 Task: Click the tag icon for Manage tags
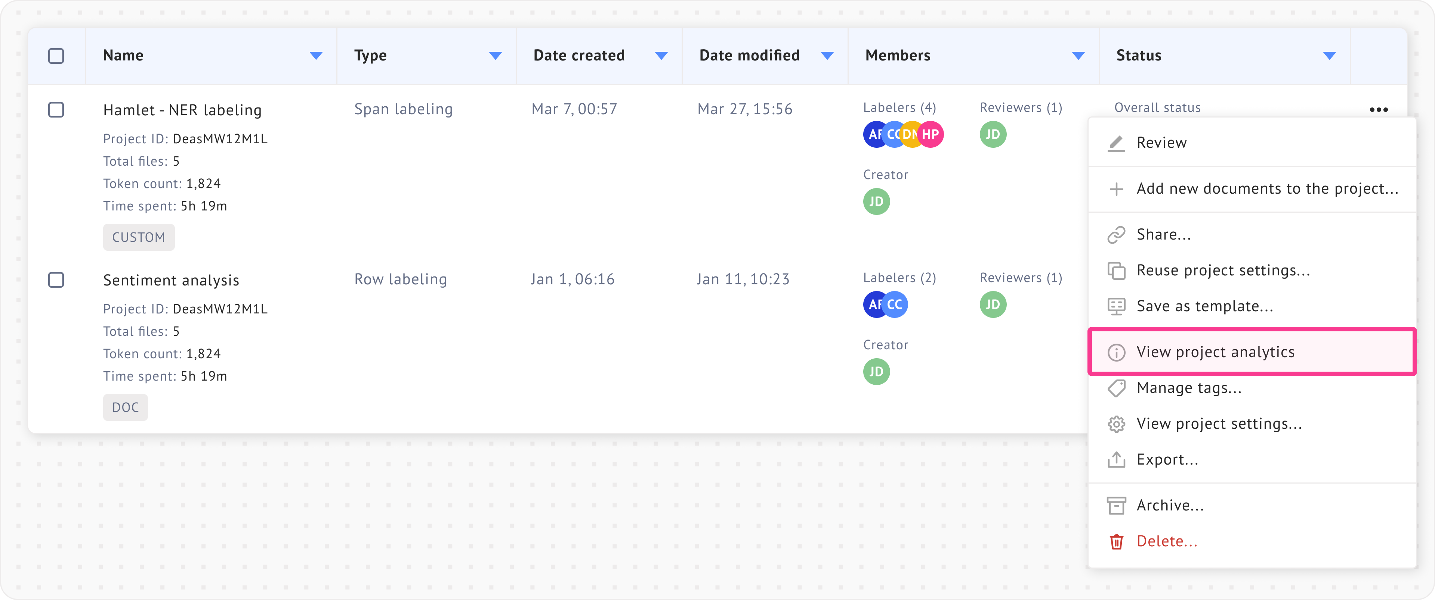point(1116,388)
